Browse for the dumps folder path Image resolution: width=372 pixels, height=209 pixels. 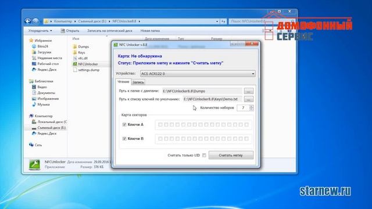pyautogui.click(x=248, y=91)
